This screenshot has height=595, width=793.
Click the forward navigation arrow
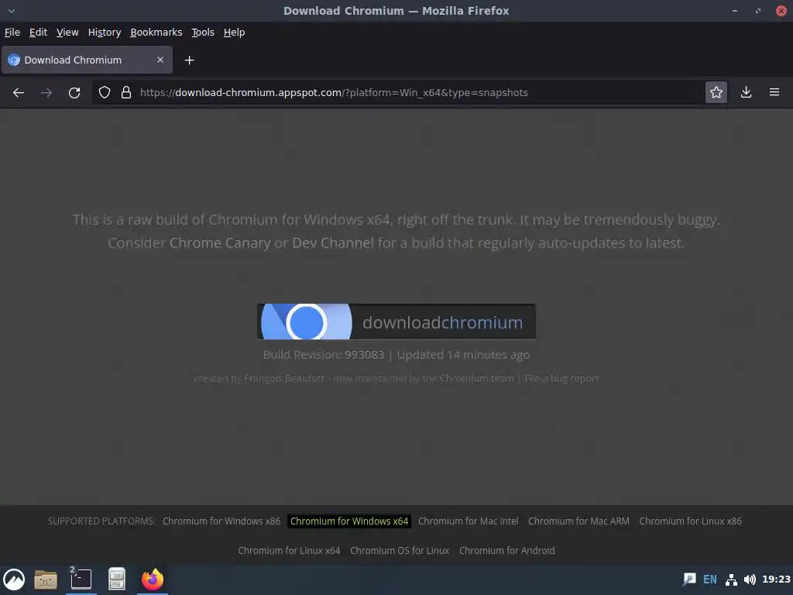46,93
